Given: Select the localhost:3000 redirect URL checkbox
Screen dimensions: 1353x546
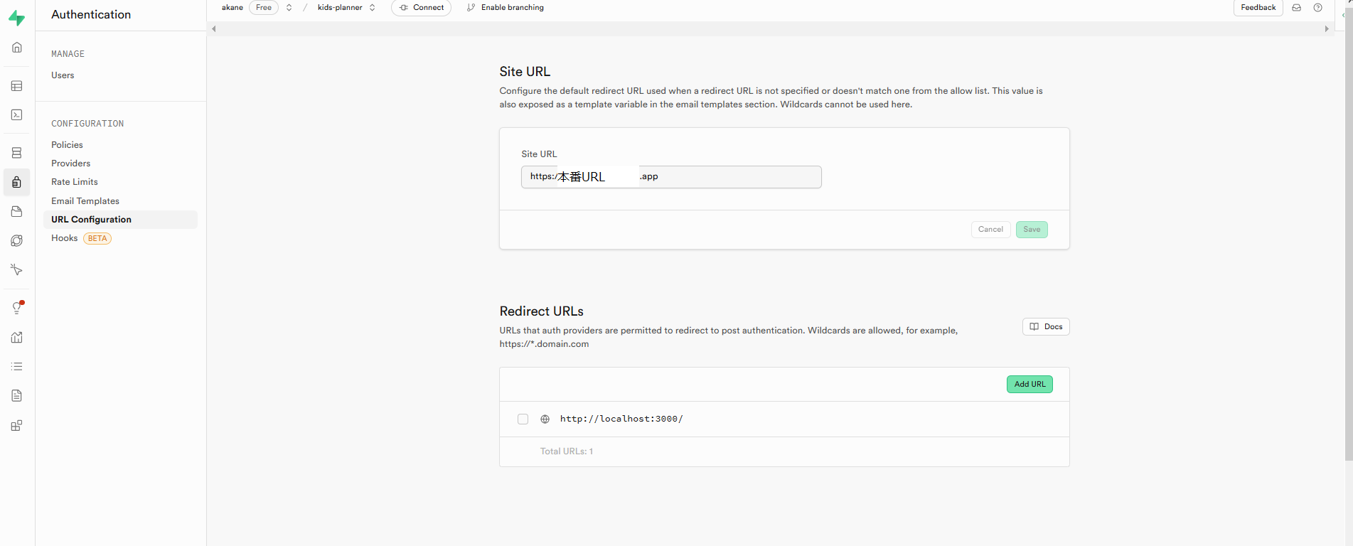Looking at the screenshot, I should pos(523,419).
